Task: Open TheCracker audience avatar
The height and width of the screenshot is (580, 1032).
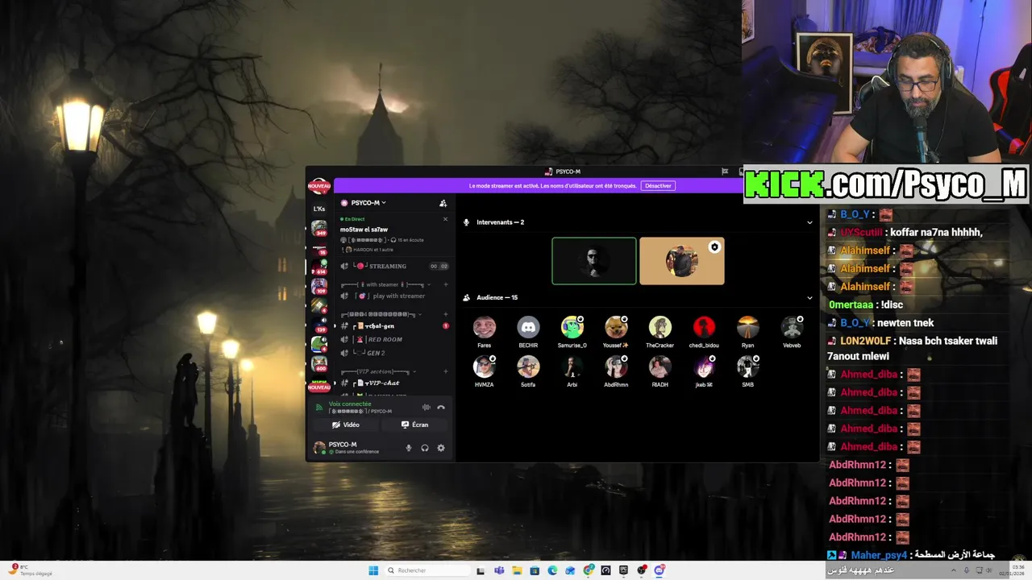Action: (660, 327)
